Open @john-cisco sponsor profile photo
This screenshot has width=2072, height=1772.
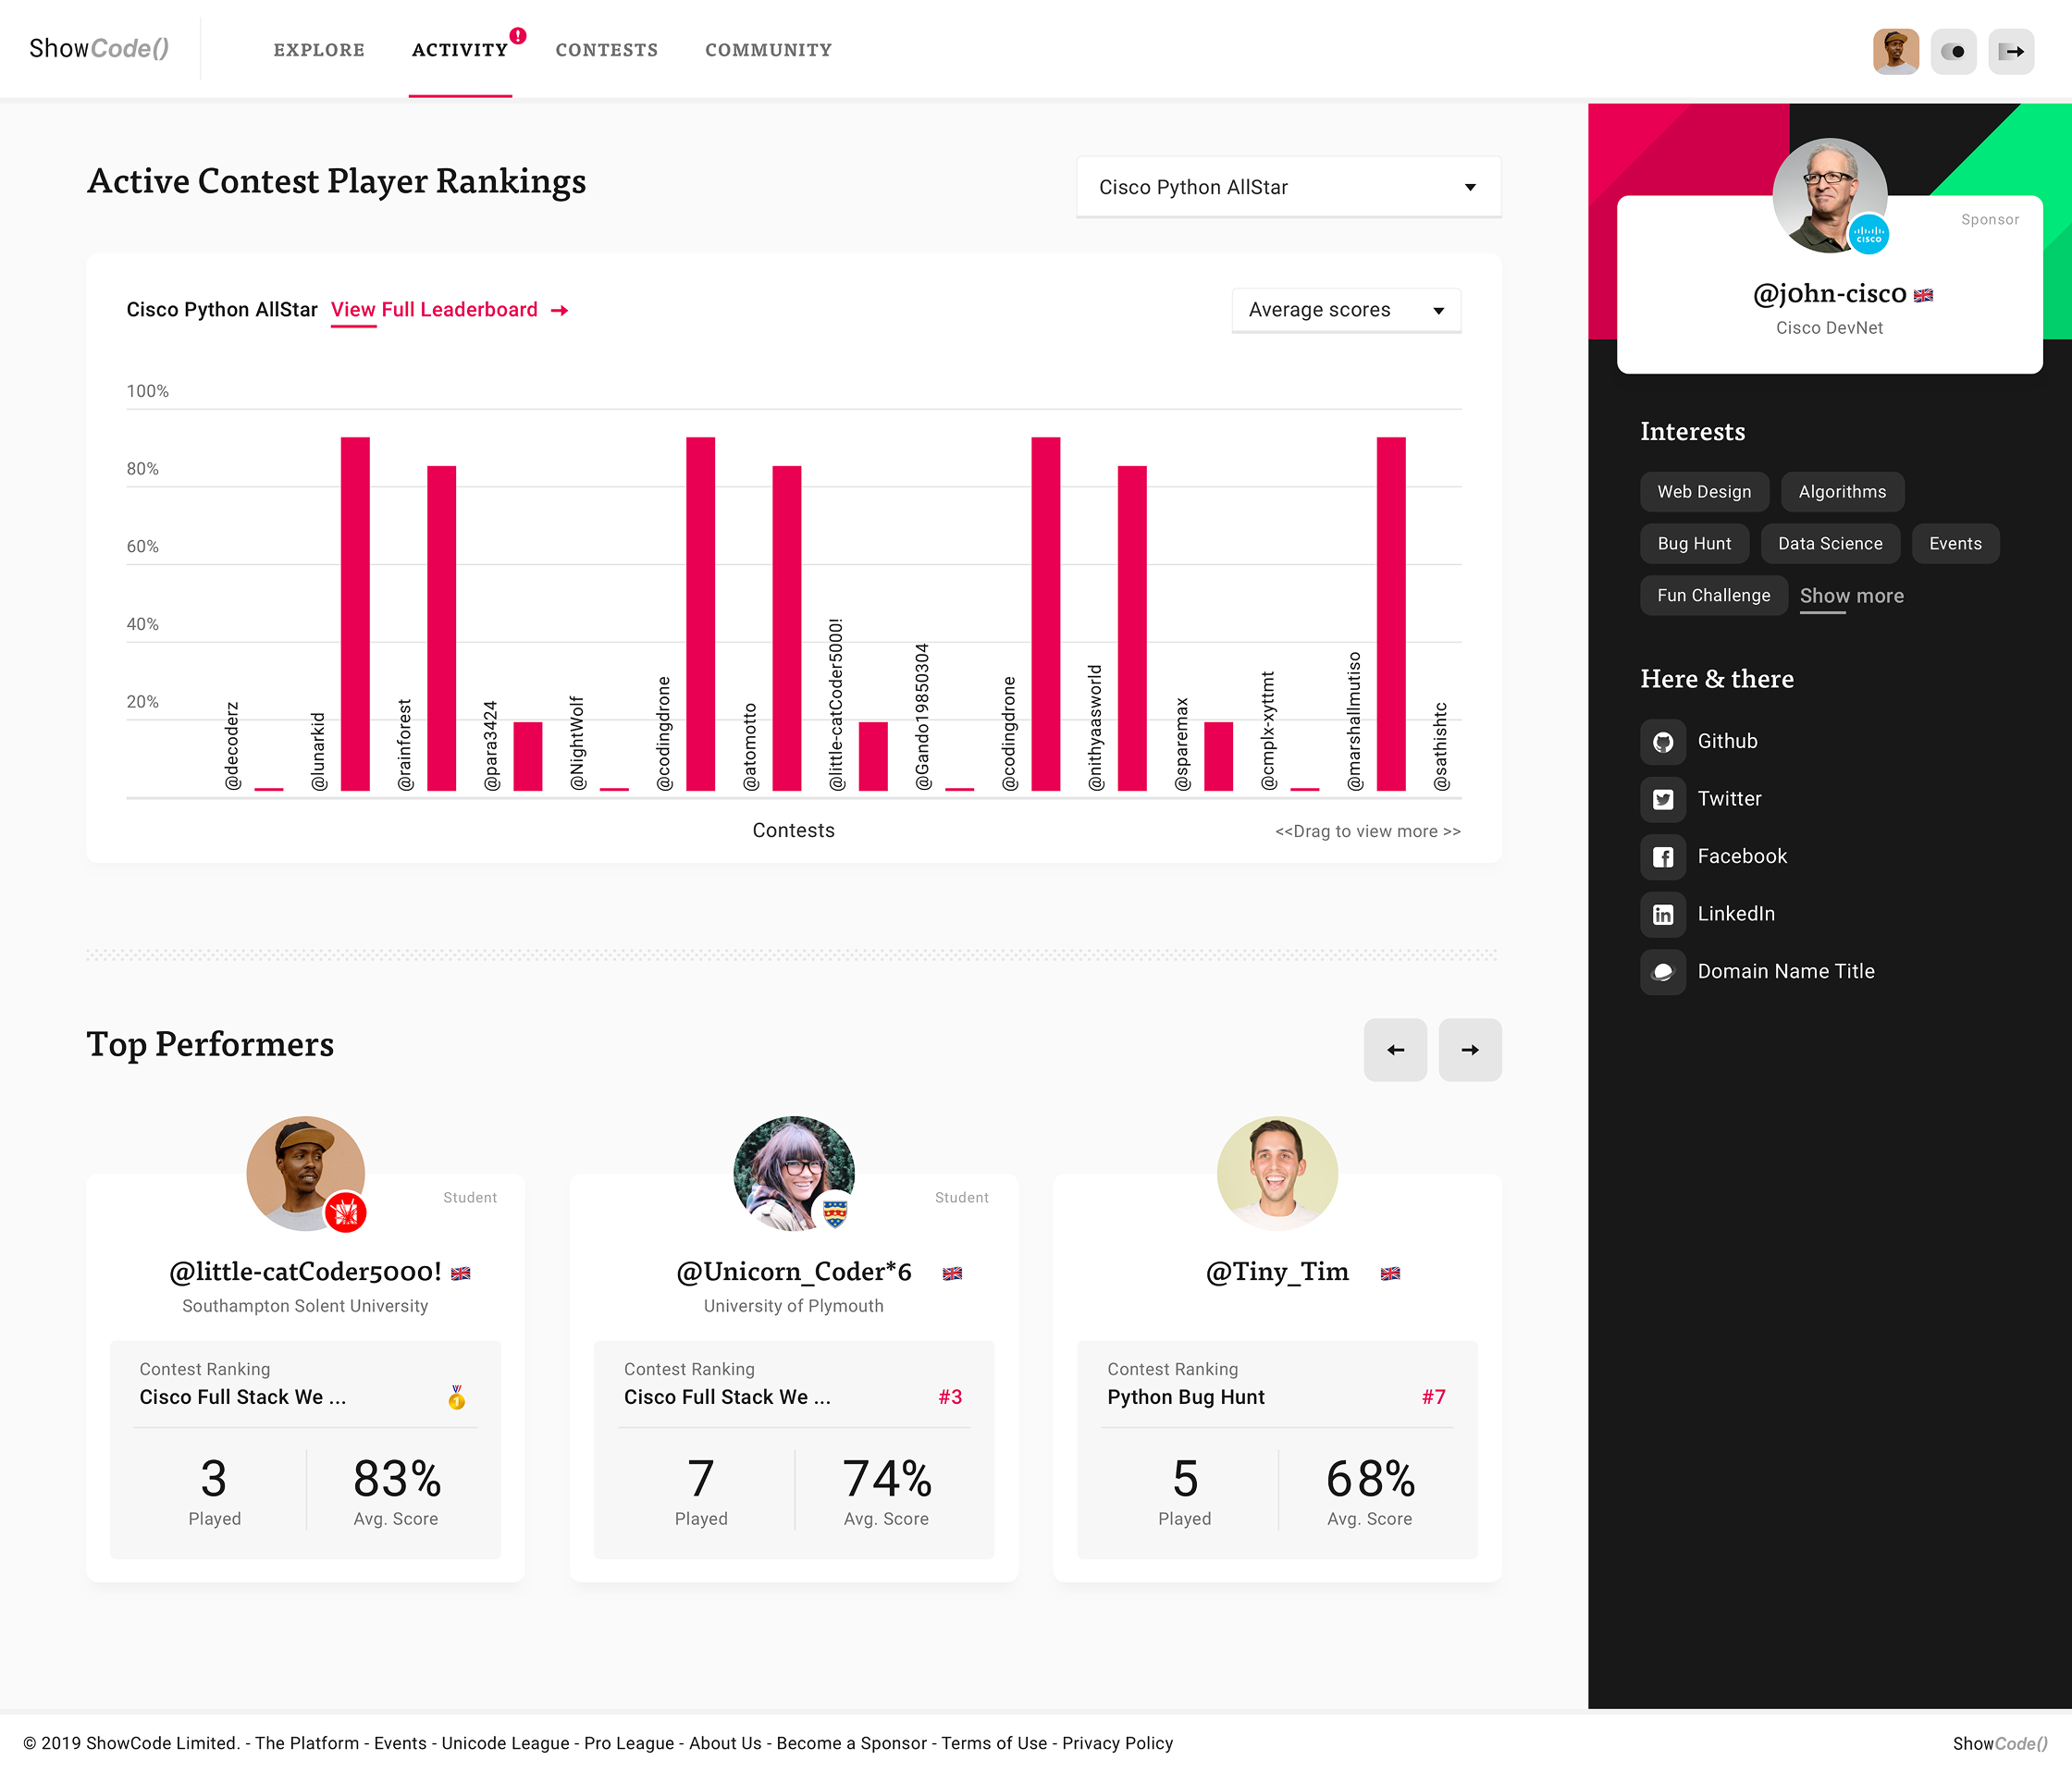(1830, 195)
